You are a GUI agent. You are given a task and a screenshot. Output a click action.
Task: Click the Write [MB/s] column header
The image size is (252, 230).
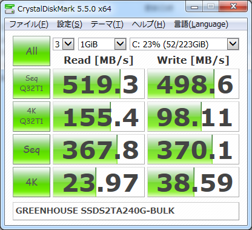pos(193,60)
